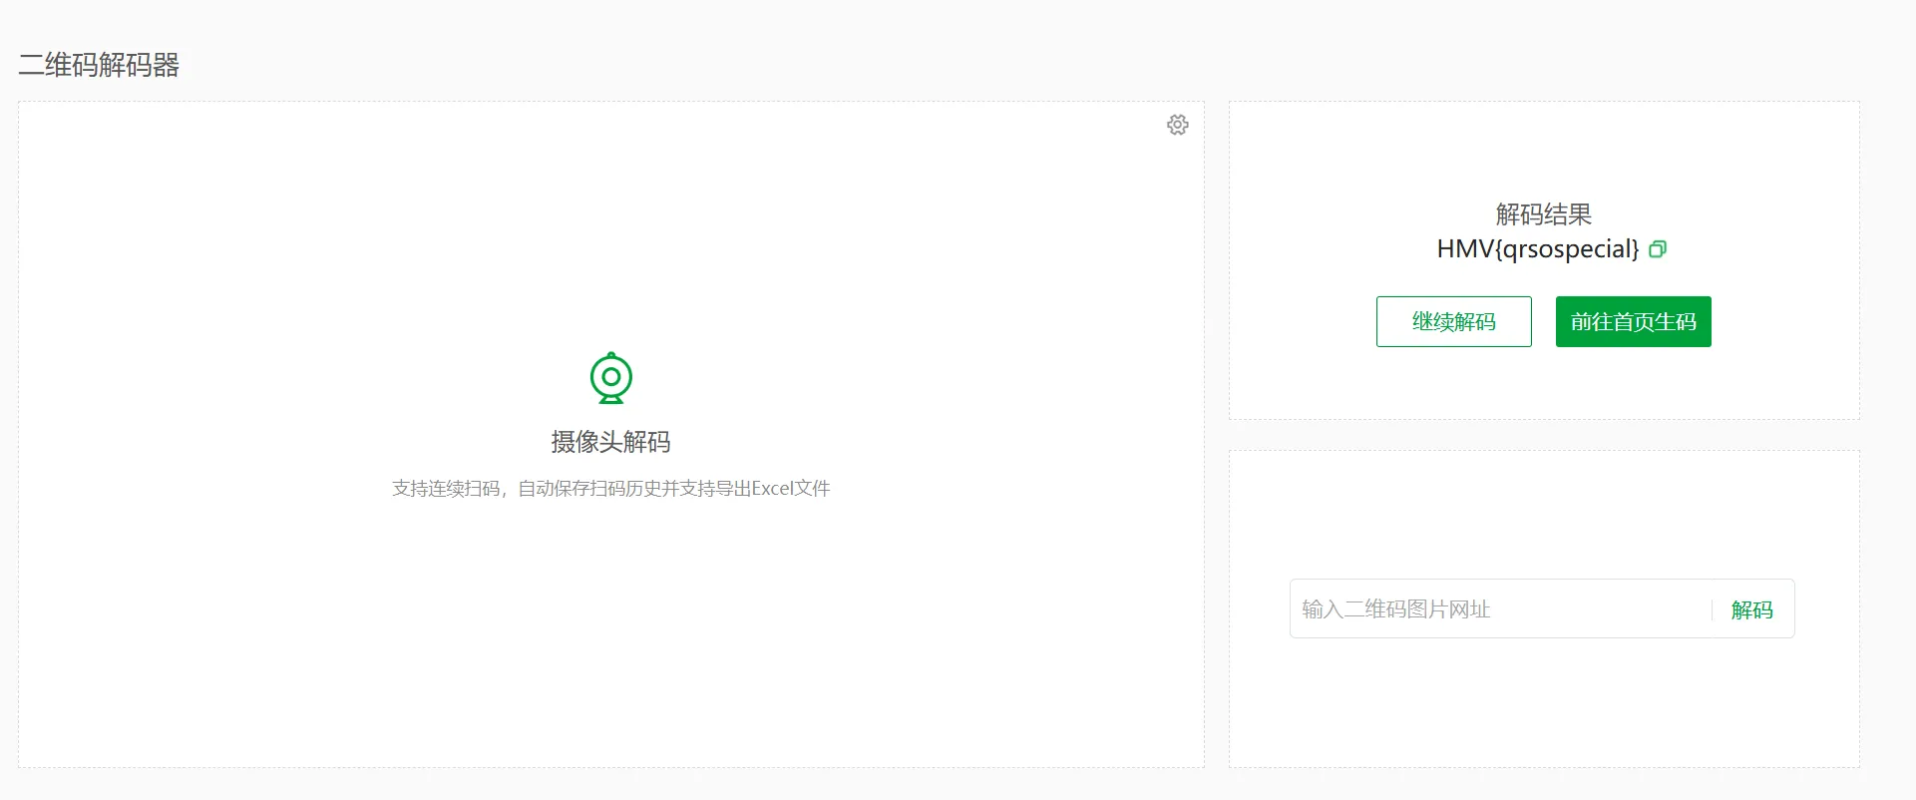
Task: Click the 自动保存扫码历史 phrase
Action: (588, 489)
